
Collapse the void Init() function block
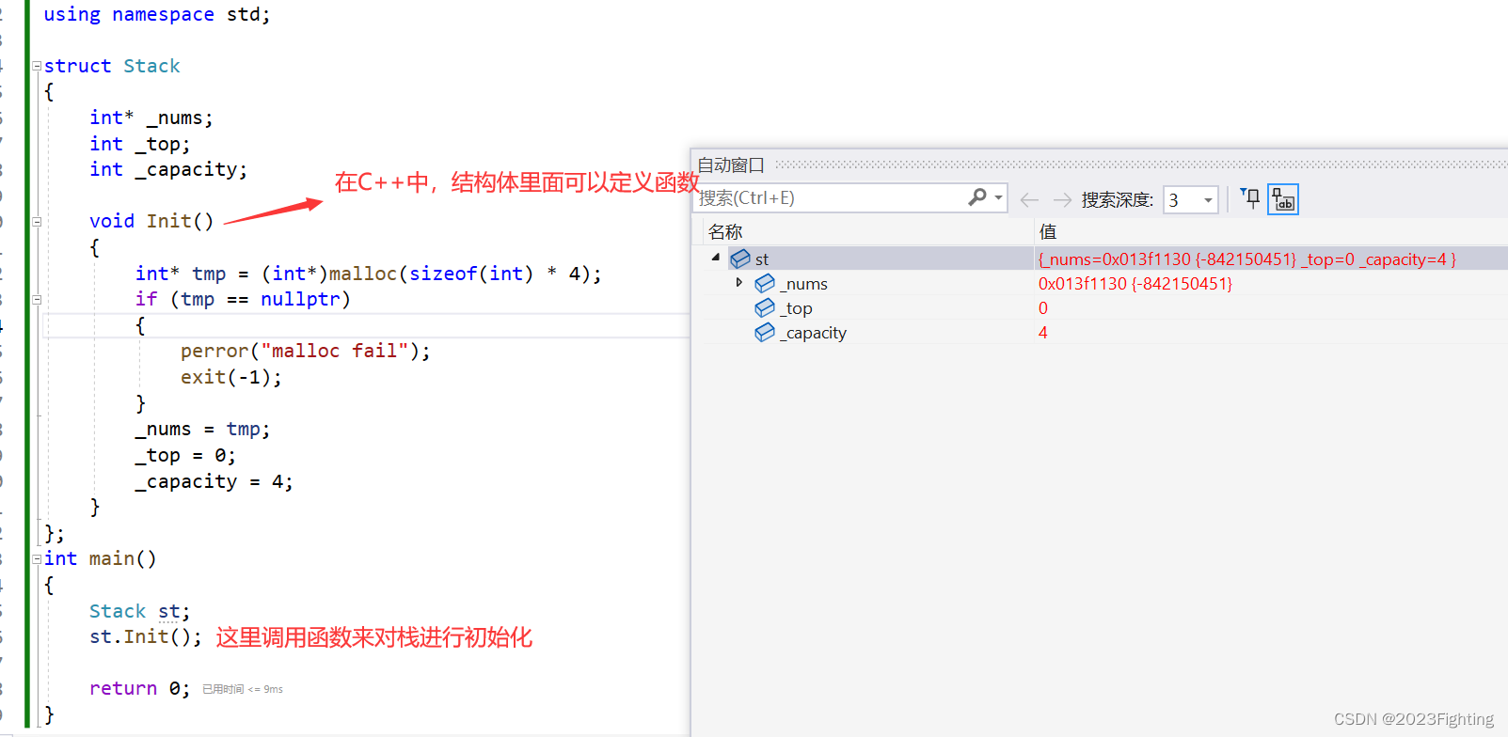click(37, 222)
